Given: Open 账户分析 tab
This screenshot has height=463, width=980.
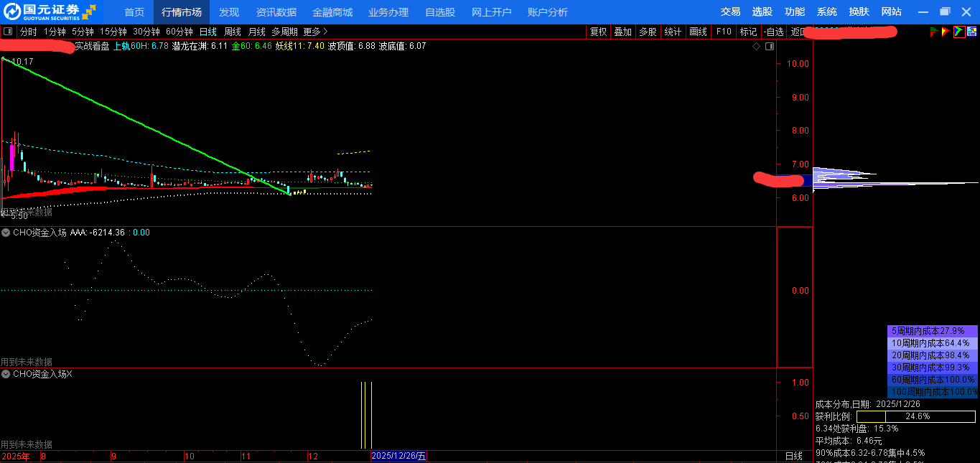Looking at the screenshot, I should [548, 12].
